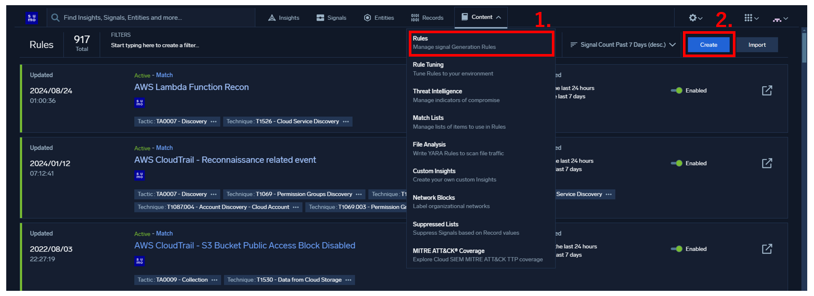The image size is (814, 296).
Task: Go to the Signals tab
Action: (x=331, y=18)
